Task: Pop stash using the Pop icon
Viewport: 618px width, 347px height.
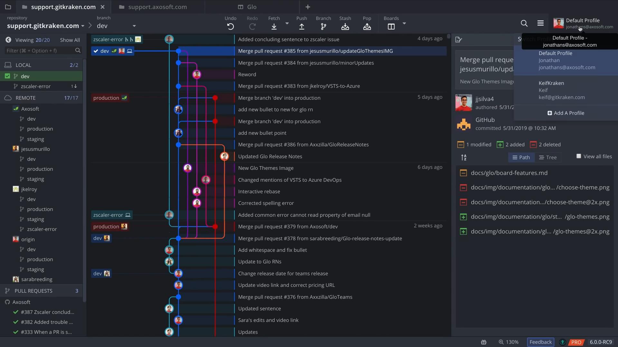Action: click(x=367, y=27)
